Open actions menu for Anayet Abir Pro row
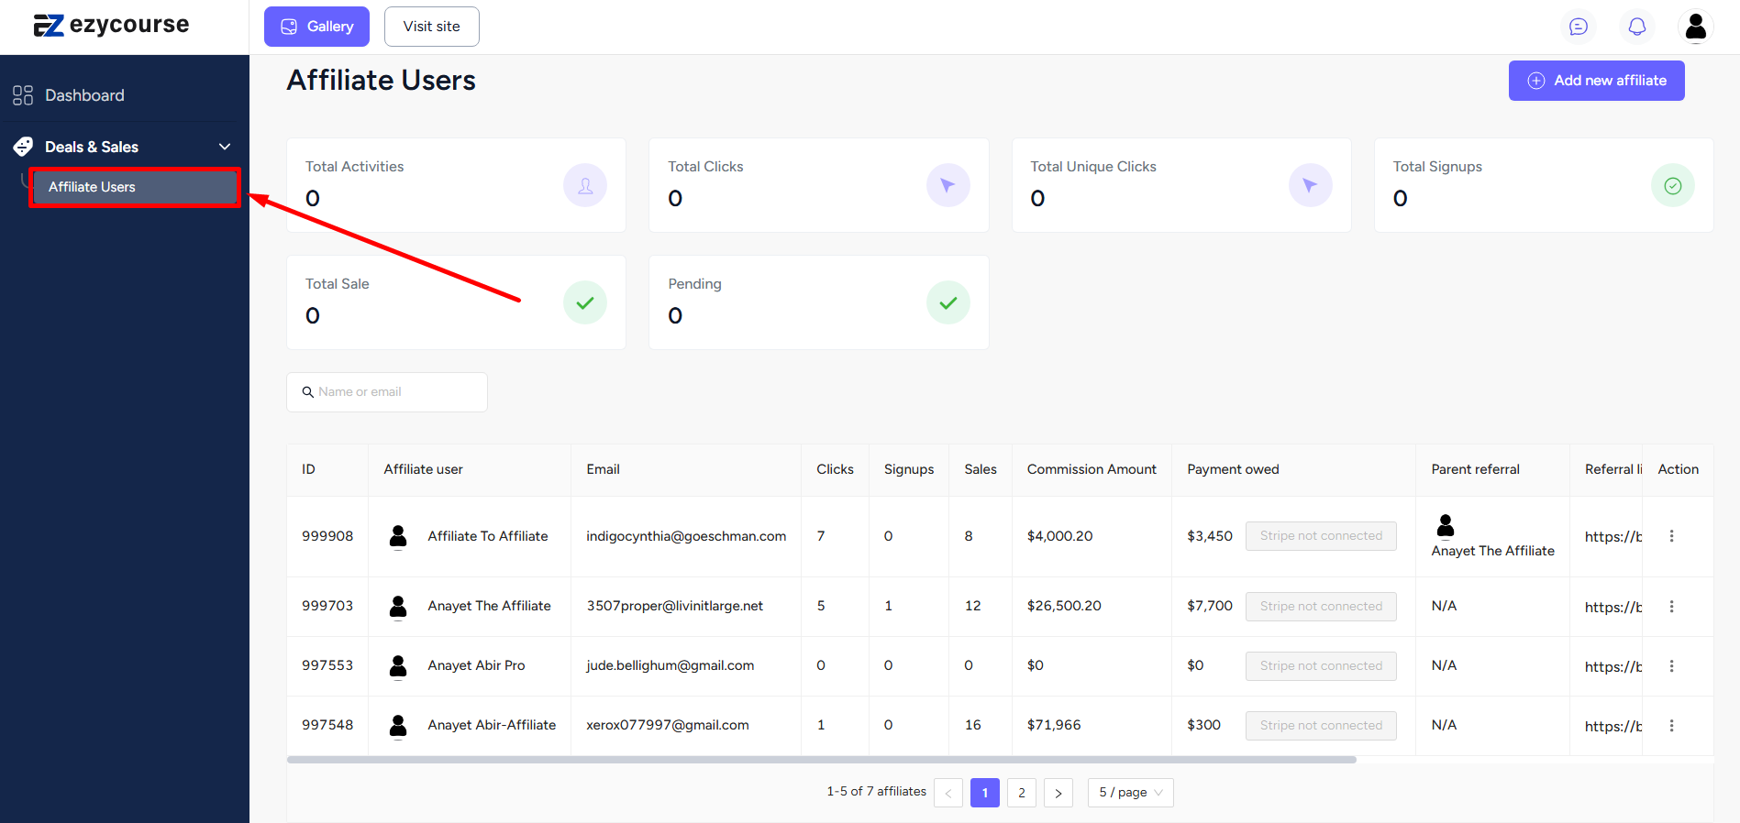Viewport: 1740px width, 823px height. (x=1671, y=666)
